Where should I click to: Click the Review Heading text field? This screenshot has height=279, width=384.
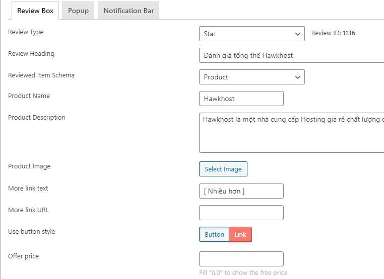pyautogui.click(x=291, y=55)
